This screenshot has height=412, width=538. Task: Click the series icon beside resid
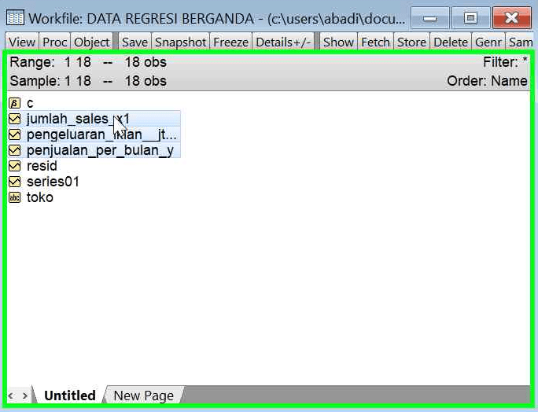pyautogui.click(x=14, y=166)
